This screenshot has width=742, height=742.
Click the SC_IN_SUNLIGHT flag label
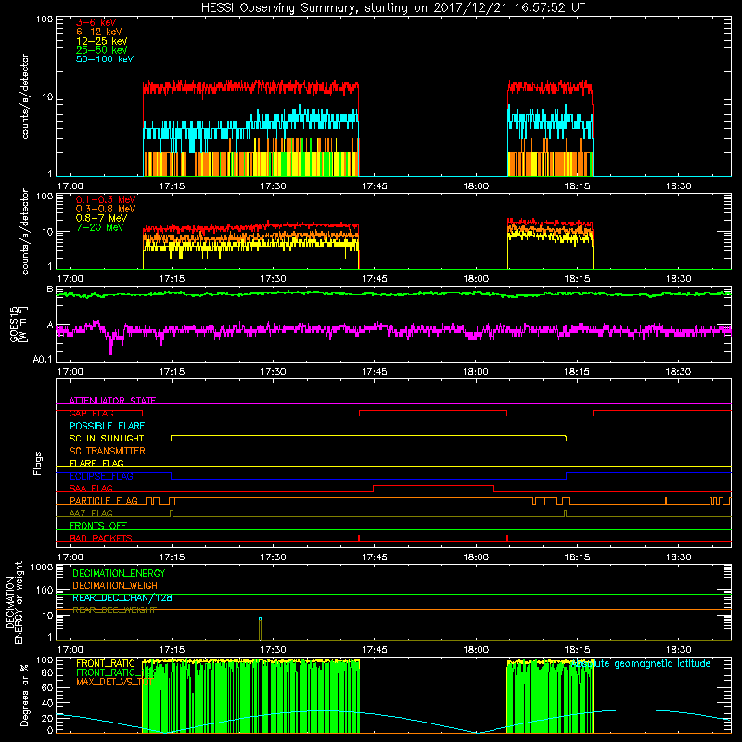(107, 438)
